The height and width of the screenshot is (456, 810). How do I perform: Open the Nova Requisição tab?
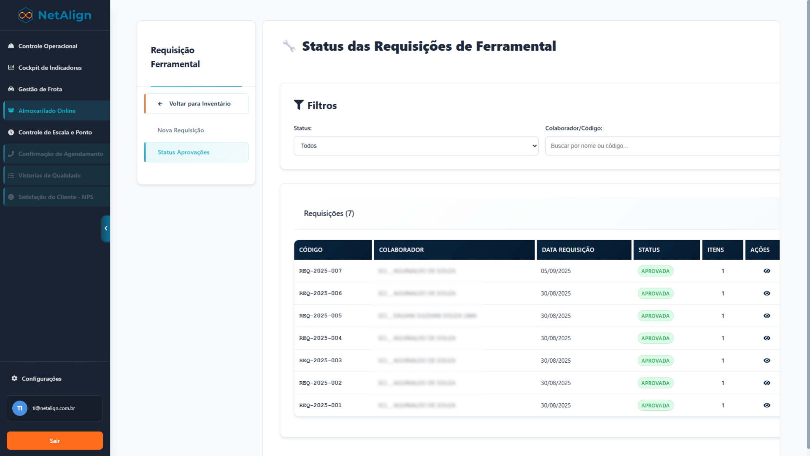(x=181, y=130)
